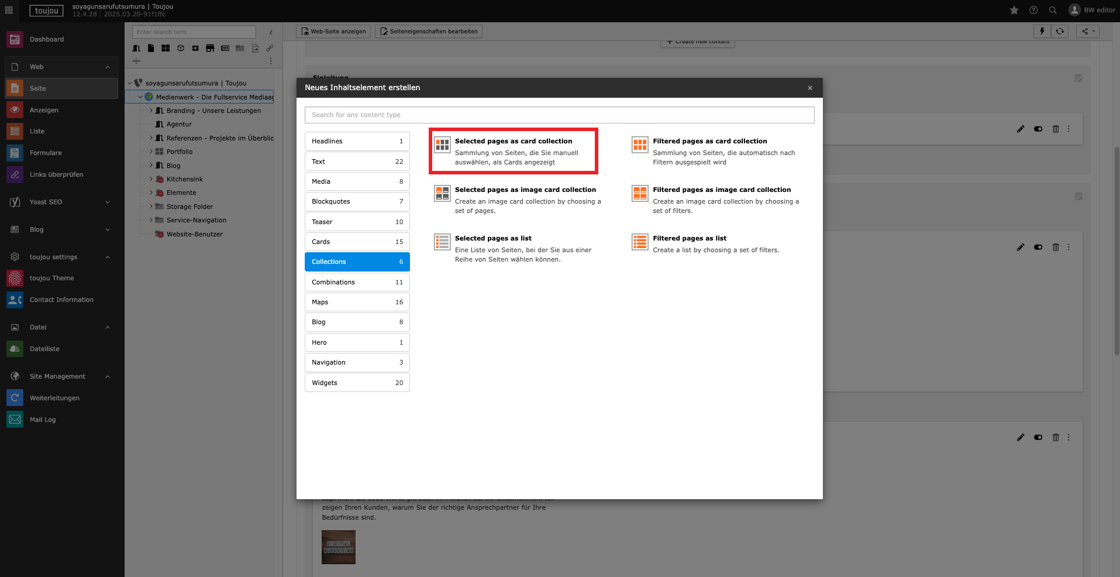Click Web-Seite anzeigen button
This screenshot has height=577, width=1120.
(333, 32)
